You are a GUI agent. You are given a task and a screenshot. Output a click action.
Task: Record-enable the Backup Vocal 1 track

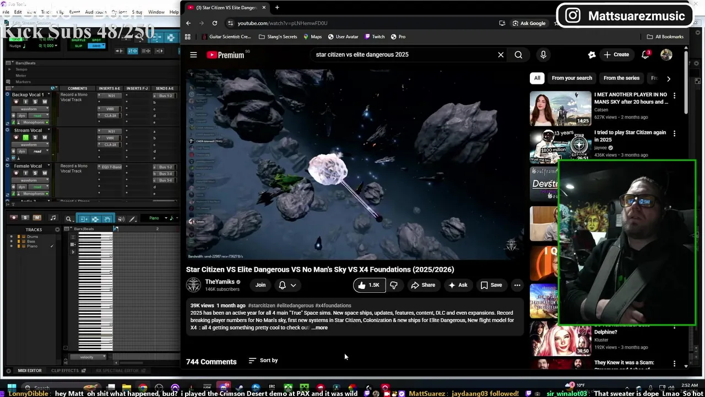tap(16, 102)
